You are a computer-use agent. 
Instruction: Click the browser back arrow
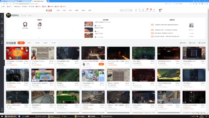tap(2, 4)
